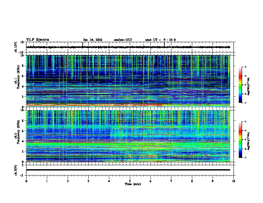Click the "VLF Spectra" plot title
The height and width of the screenshot is (203, 263).
click(38, 40)
